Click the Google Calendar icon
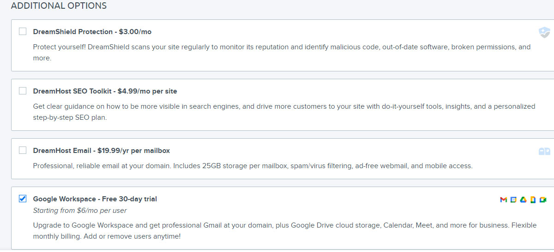554x252 pixels. (x=513, y=199)
